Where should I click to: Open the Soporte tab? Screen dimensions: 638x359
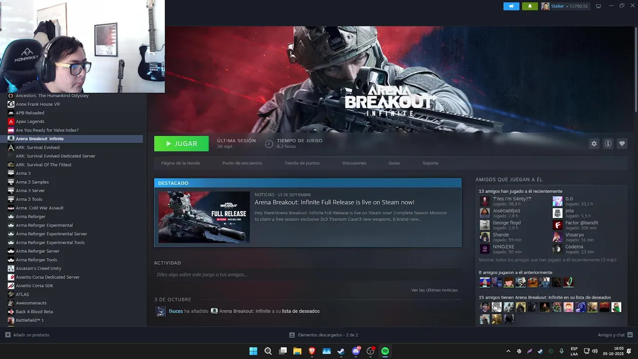(431, 163)
